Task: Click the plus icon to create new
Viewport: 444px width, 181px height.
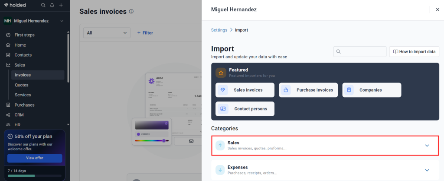Action: (x=61, y=5)
